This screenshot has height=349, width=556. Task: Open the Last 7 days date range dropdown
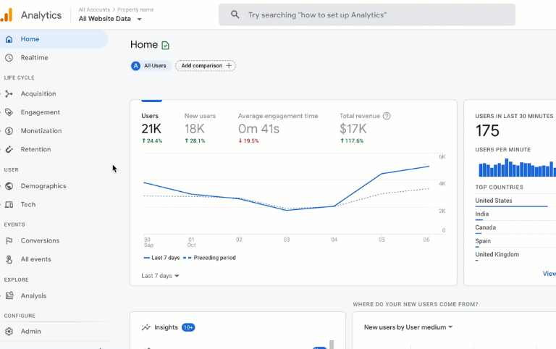click(x=160, y=276)
